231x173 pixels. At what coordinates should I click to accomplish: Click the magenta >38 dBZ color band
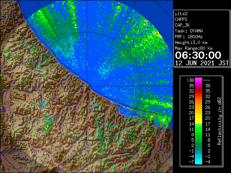tap(199, 80)
